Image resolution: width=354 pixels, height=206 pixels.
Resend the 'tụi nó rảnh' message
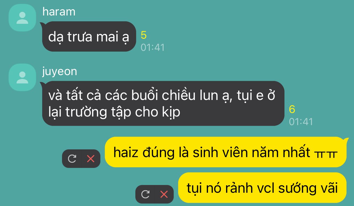coord(145,194)
